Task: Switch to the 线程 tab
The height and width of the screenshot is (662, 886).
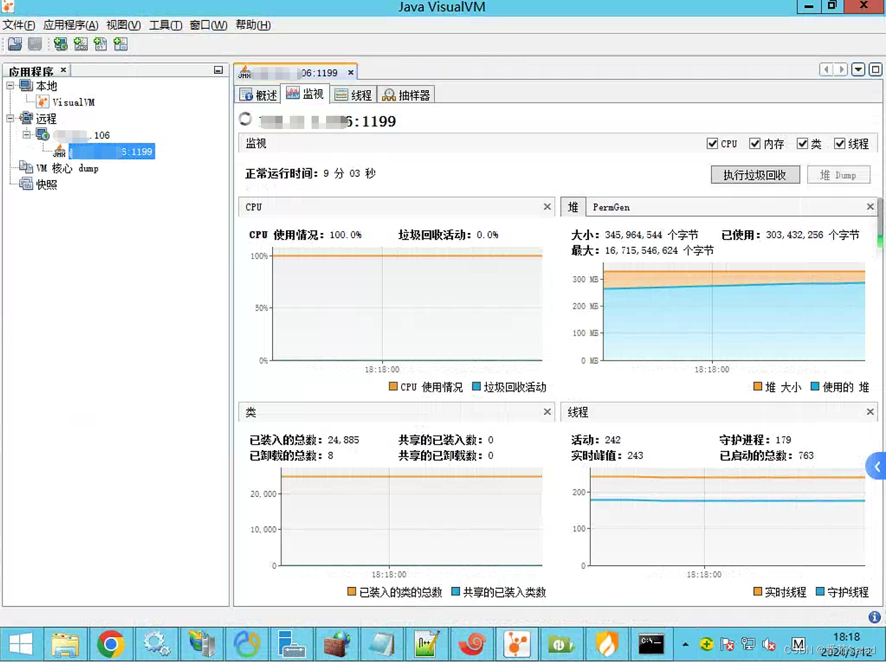Action: [x=353, y=95]
